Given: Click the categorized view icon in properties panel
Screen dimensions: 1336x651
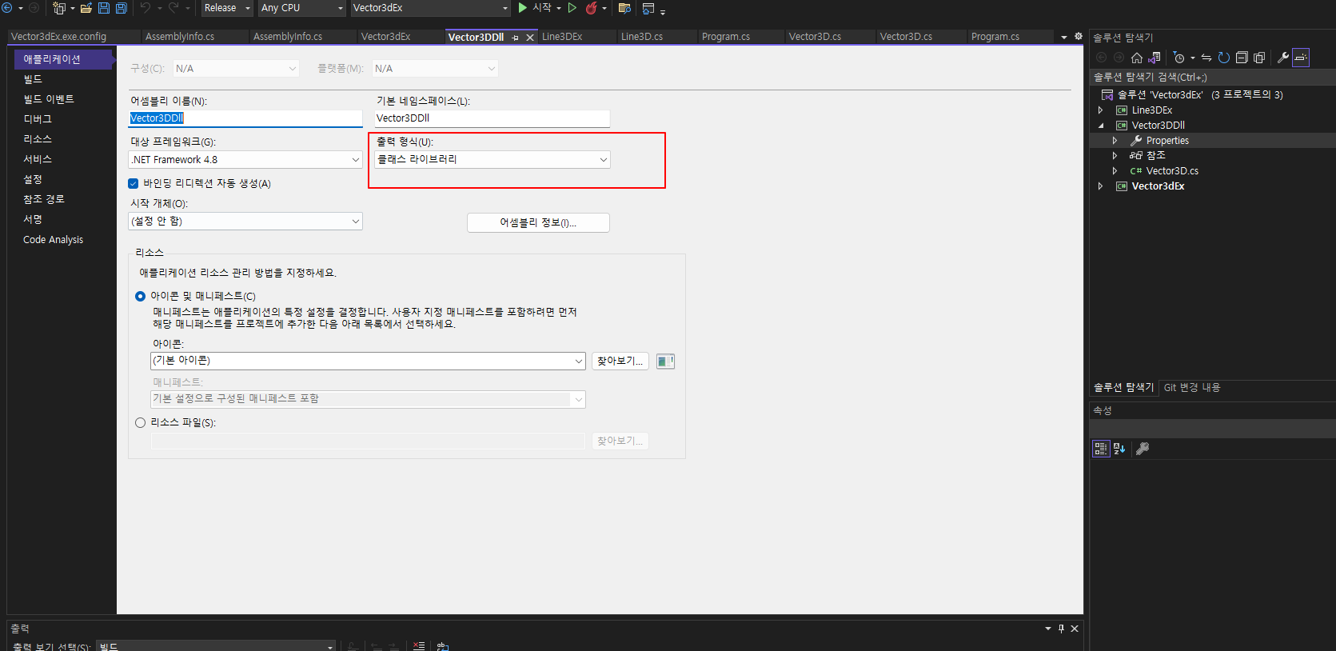Looking at the screenshot, I should 1101,449.
